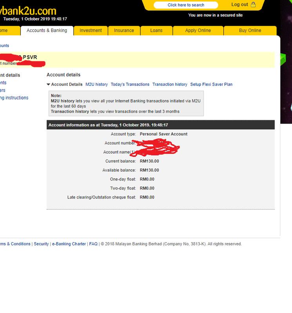Click the 'Account details' heading
Image resolution: width=292 pixels, height=313 pixels.
(x=63, y=75)
